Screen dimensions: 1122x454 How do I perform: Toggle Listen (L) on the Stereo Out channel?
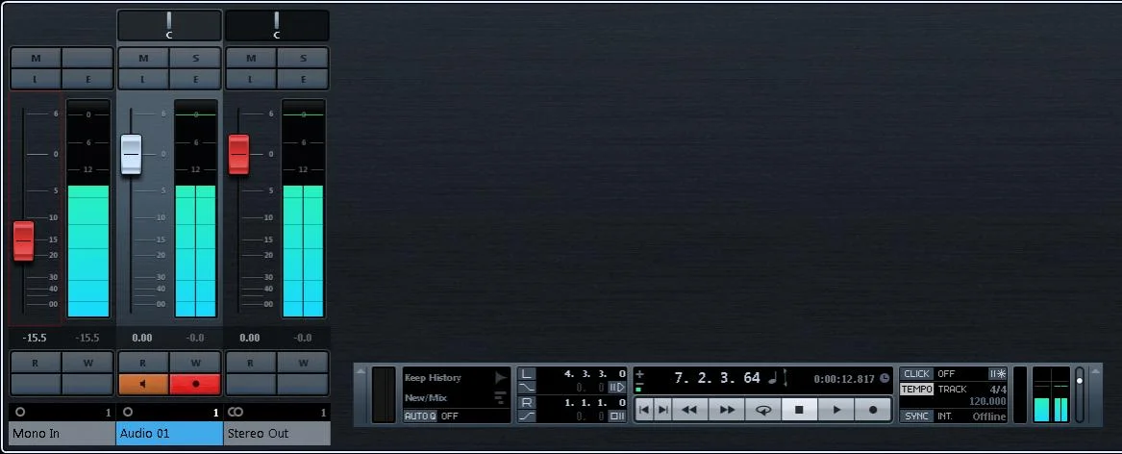click(x=250, y=79)
